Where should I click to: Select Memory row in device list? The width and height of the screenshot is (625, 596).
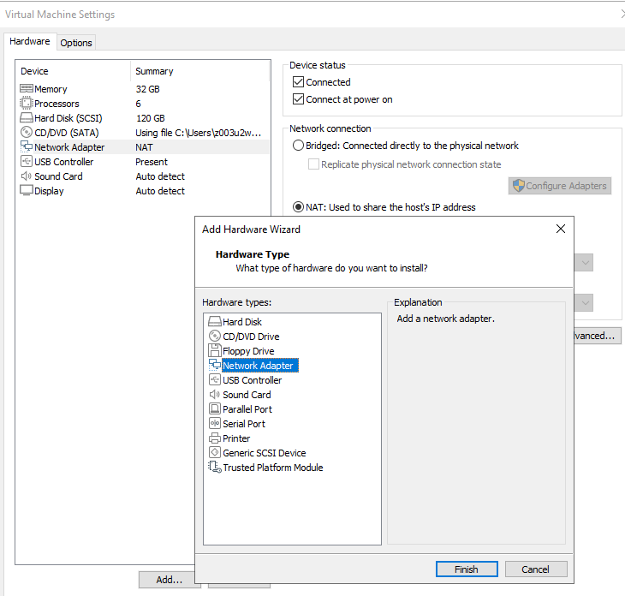click(51, 89)
